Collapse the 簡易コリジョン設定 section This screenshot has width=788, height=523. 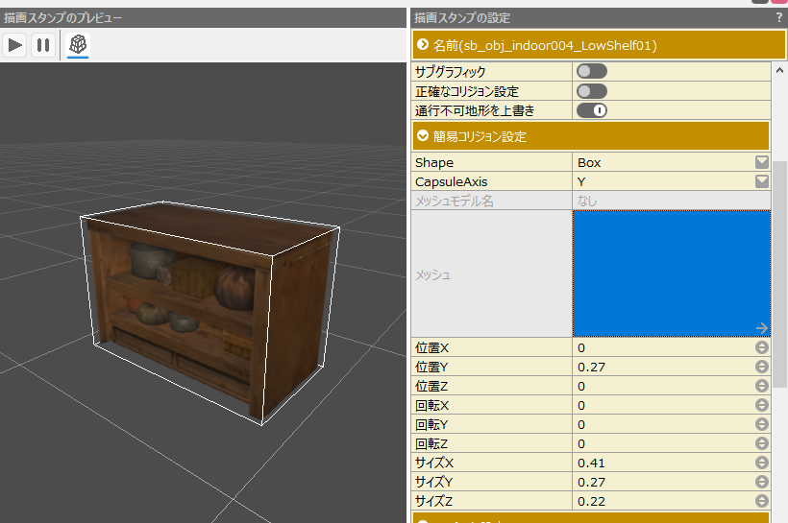[x=423, y=136]
